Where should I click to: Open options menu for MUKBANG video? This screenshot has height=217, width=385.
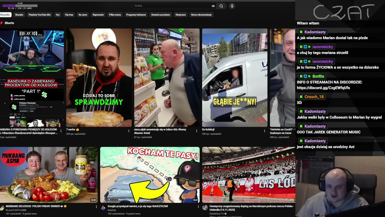96,207
